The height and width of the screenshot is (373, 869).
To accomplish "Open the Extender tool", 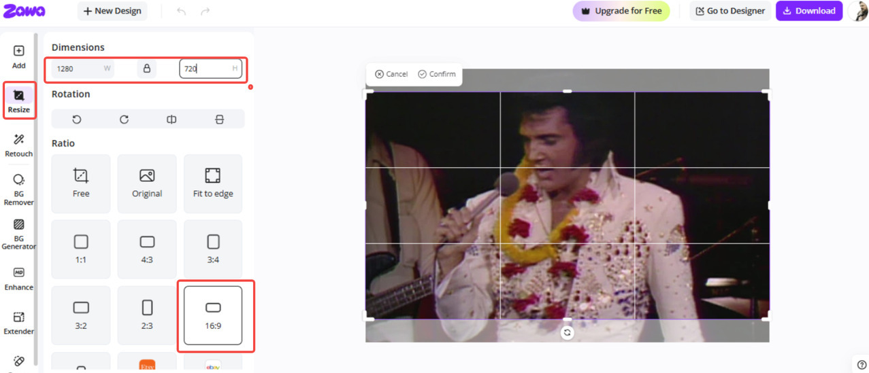I will pos(19,323).
